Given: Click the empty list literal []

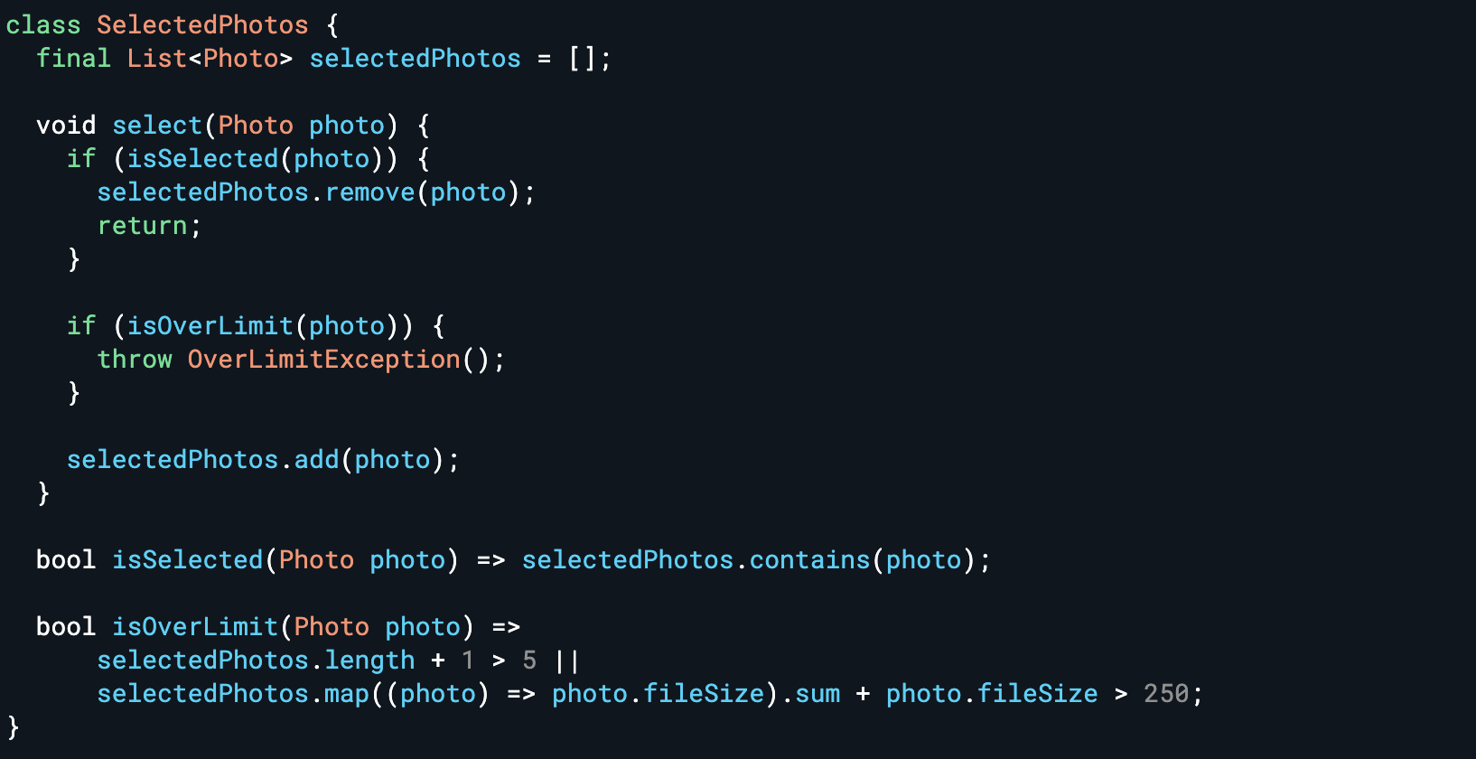Looking at the screenshot, I should click(582, 59).
